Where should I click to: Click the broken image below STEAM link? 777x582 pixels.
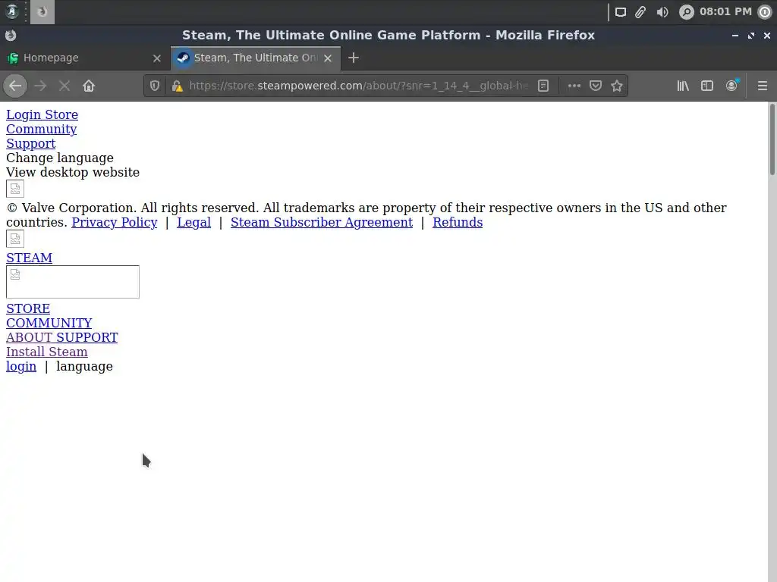tap(73, 282)
